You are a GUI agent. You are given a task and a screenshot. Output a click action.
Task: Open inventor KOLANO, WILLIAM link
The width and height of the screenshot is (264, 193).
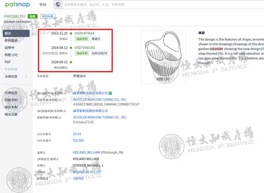click(x=86, y=152)
